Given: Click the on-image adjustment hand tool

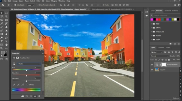Looking at the screenshot, I should click(14, 64).
